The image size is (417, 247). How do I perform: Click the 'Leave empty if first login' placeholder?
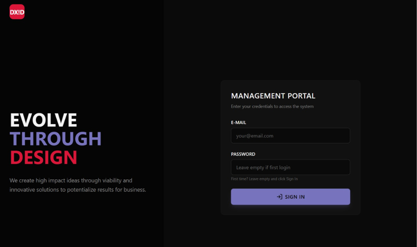click(x=263, y=168)
